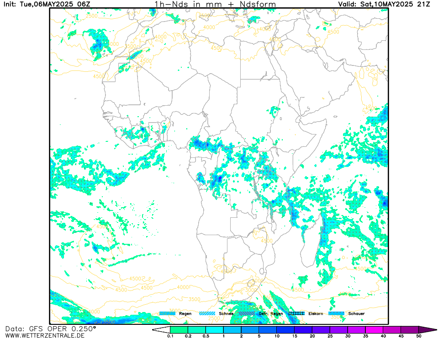438x339 pixels.
Task: Click the '2' colorbar tick label
Action: tap(241, 336)
